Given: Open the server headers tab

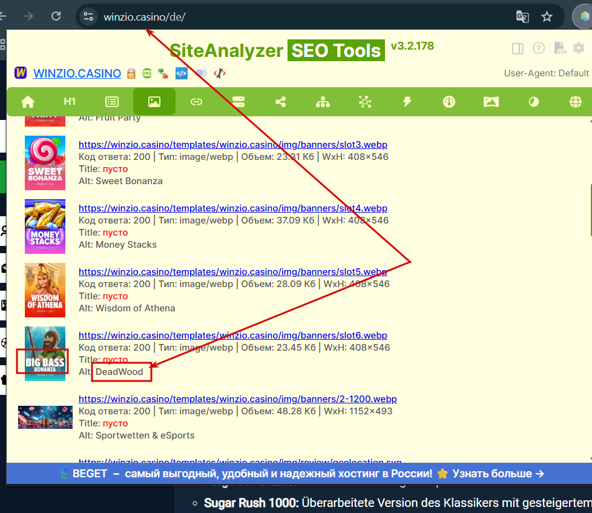Looking at the screenshot, I should (238, 102).
